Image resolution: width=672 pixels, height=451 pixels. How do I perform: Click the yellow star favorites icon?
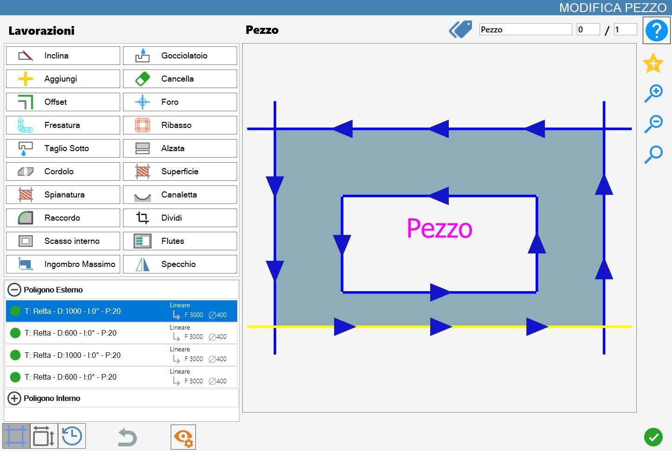point(653,63)
